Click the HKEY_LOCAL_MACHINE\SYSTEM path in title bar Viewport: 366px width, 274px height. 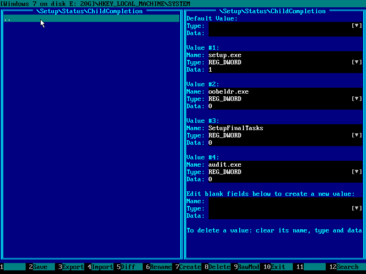144,4
